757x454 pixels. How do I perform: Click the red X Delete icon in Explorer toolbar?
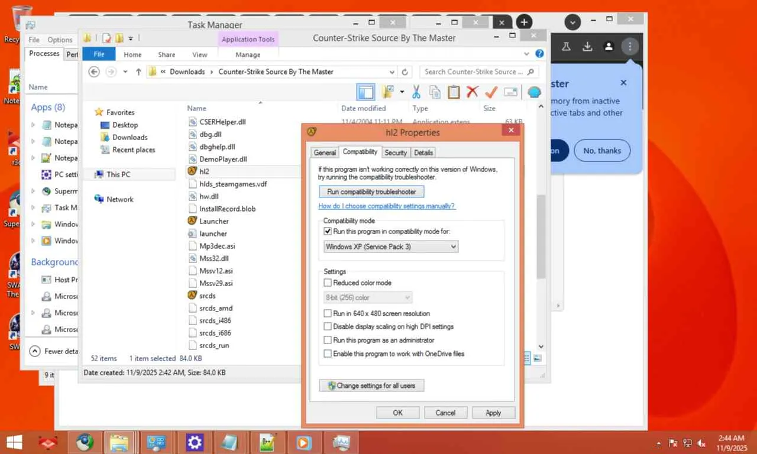pyautogui.click(x=472, y=92)
